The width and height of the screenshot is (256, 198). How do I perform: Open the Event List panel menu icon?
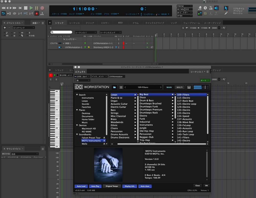(x=43, y=23)
